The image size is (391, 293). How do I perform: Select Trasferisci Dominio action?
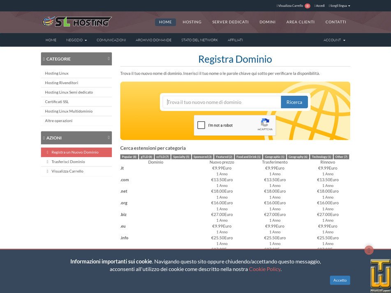[x=76, y=161]
